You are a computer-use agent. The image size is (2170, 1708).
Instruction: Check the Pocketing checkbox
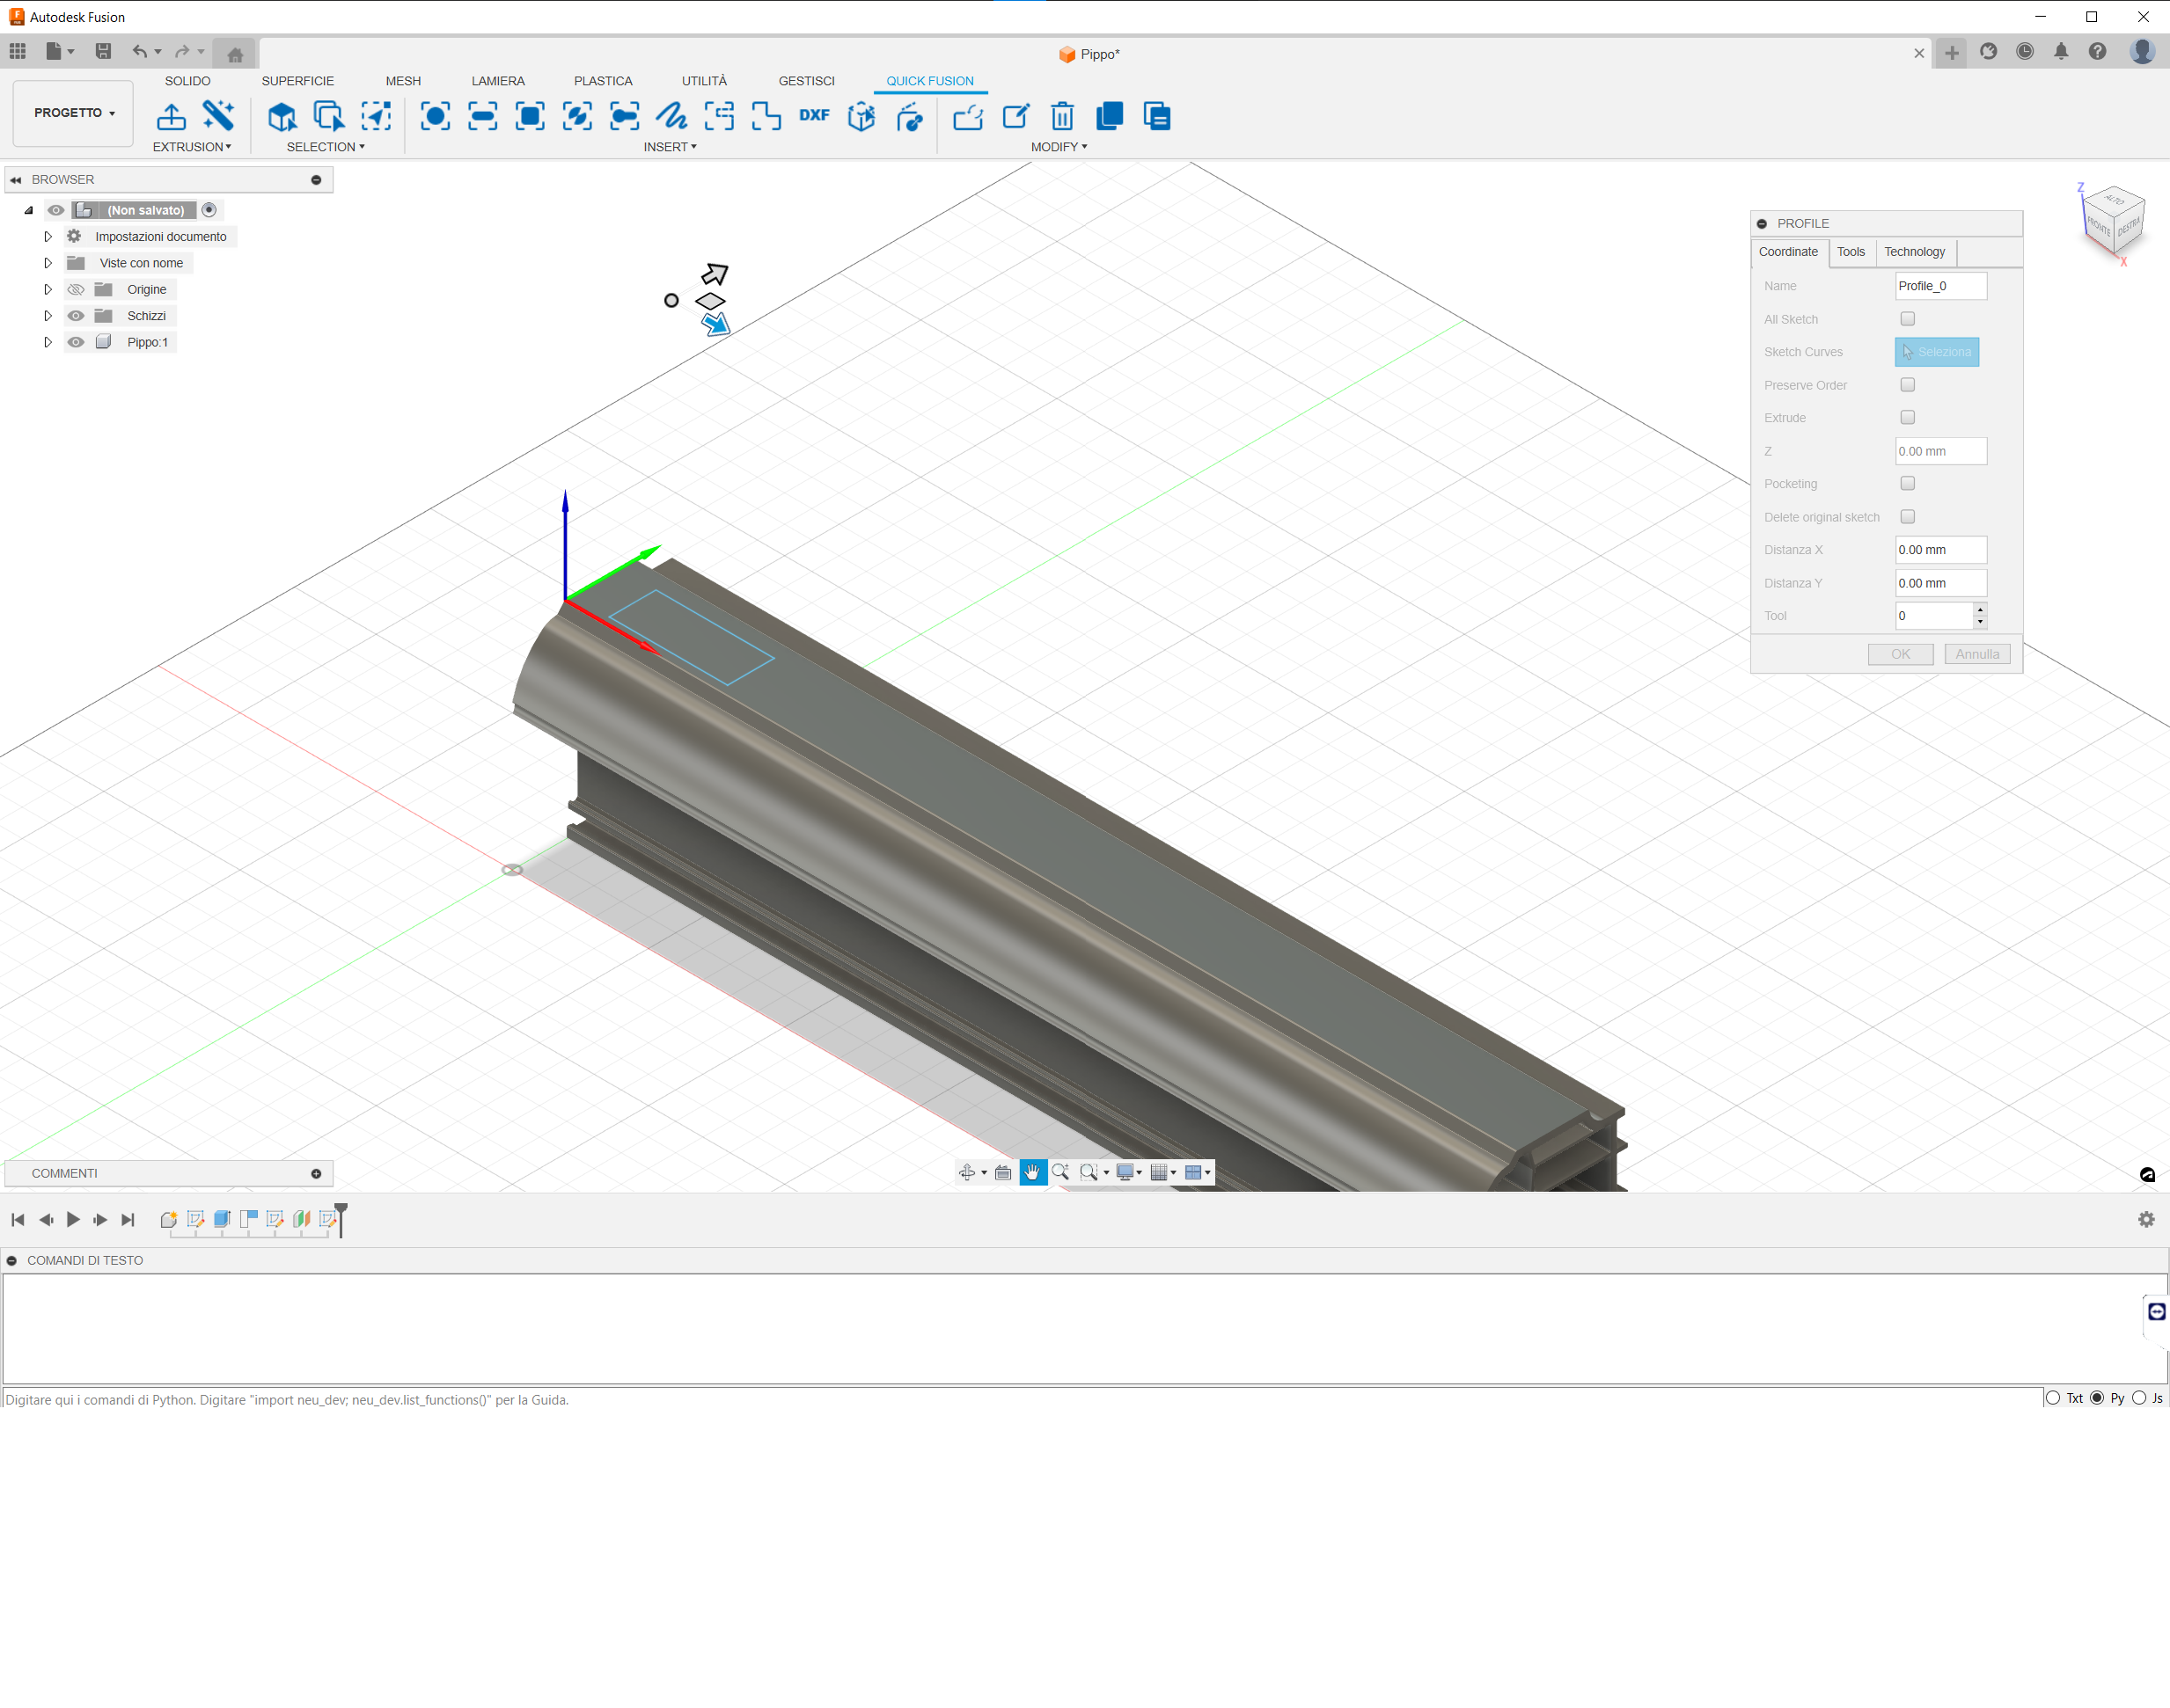tap(1908, 483)
